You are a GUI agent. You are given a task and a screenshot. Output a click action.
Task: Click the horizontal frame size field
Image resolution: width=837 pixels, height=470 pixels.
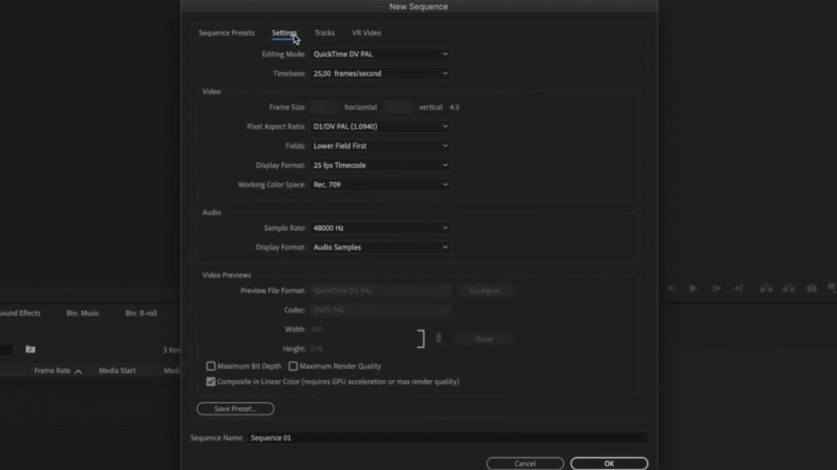click(x=324, y=107)
